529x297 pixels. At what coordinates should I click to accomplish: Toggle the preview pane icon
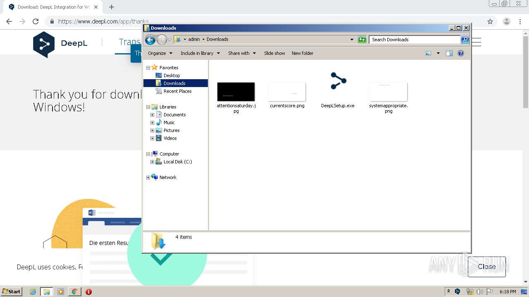coord(449,53)
